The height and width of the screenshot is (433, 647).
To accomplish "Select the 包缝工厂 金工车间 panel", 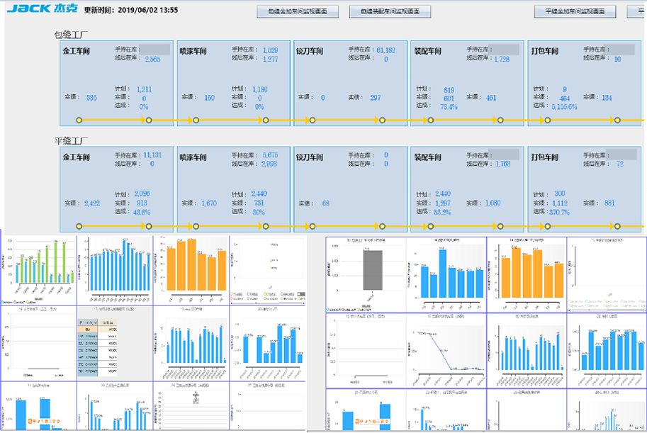I will click(x=118, y=78).
